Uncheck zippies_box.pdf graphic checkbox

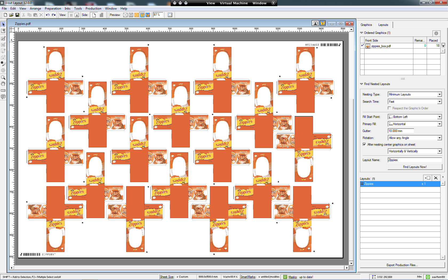point(362,46)
